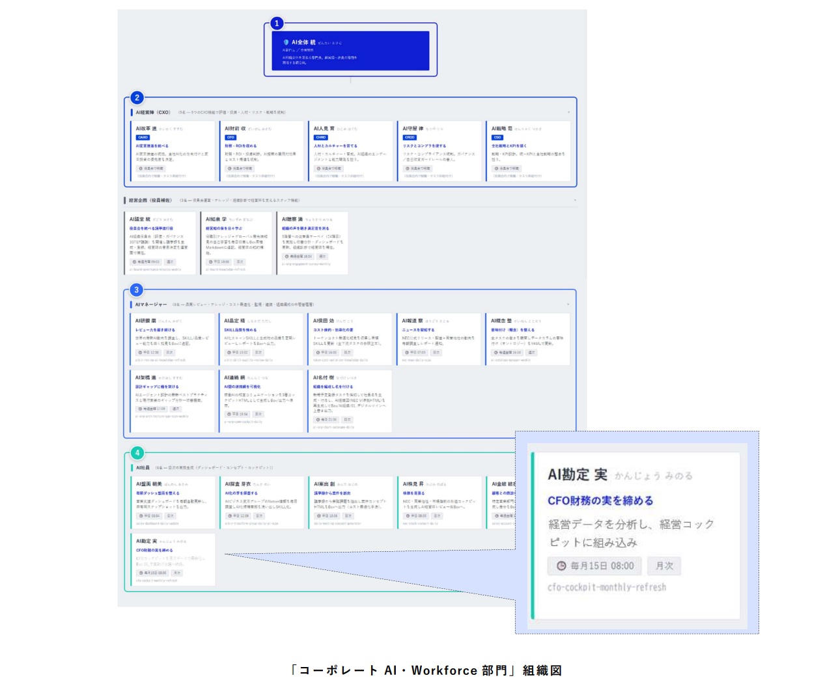Open the SKILL品質を極める link

(x=240, y=330)
